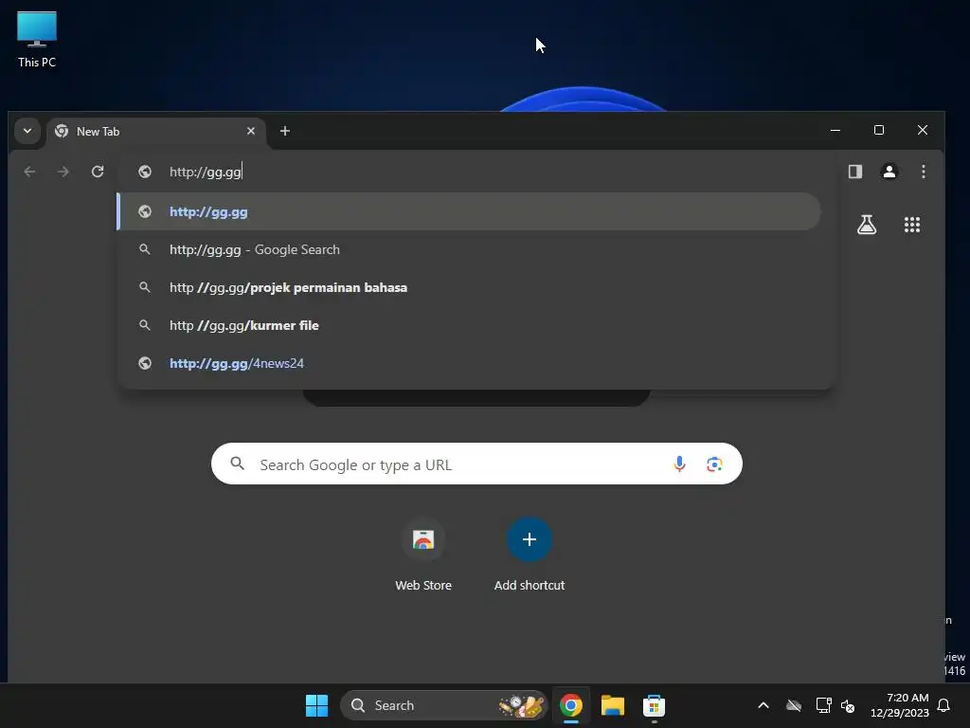This screenshot has height=728, width=970.
Task: Open Search Labs flask icon
Action: click(867, 224)
